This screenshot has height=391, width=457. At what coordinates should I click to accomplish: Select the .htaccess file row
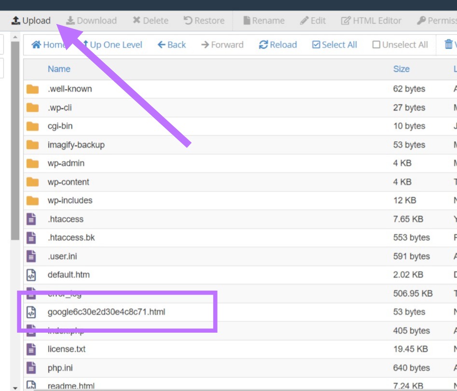pos(66,219)
